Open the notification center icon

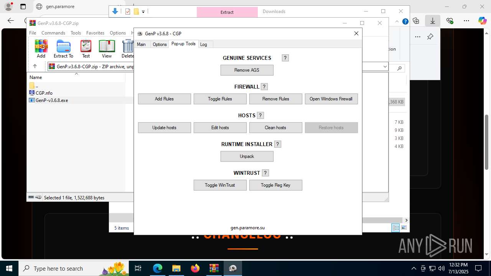[x=478, y=268]
